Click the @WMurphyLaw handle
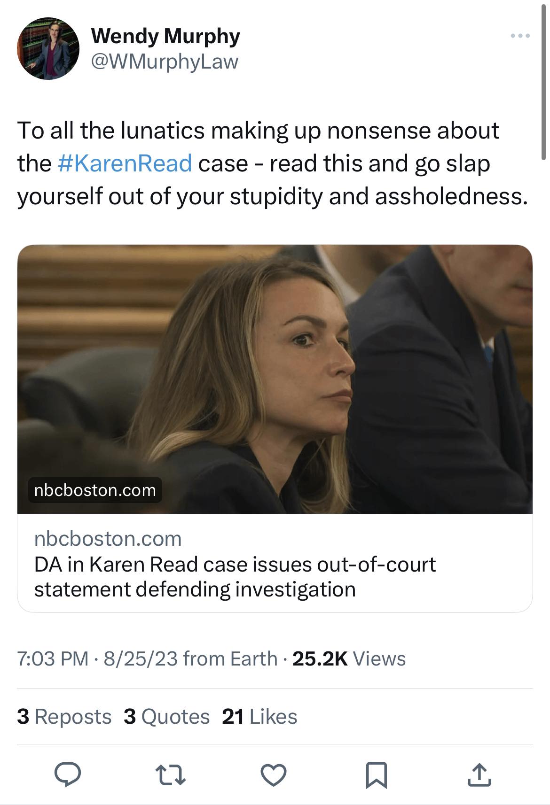 coord(165,62)
